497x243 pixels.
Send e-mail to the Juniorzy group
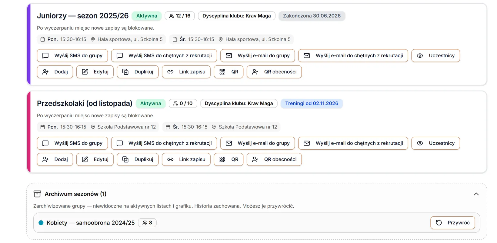[x=258, y=55]
